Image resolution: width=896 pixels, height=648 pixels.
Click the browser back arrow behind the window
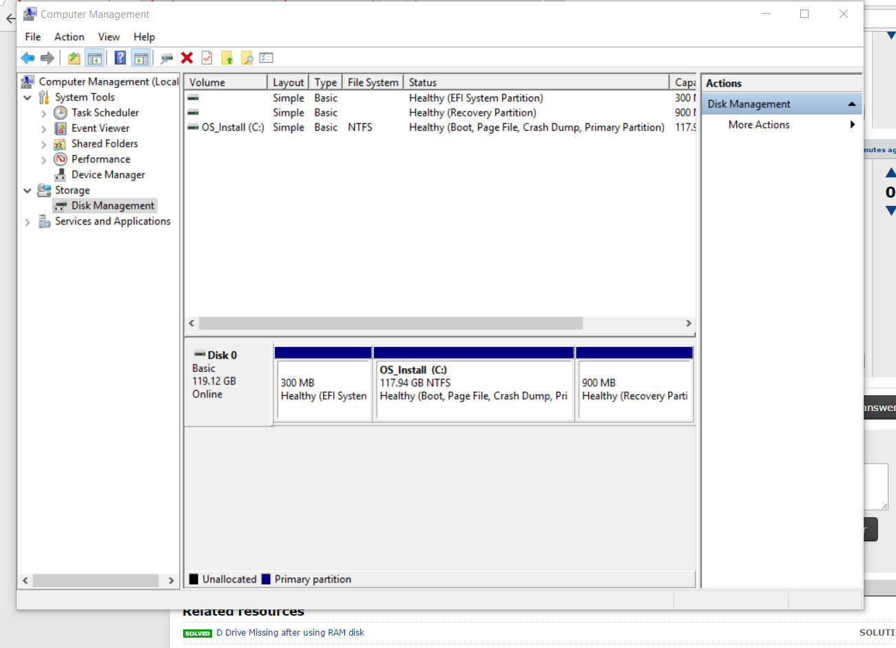10,19
